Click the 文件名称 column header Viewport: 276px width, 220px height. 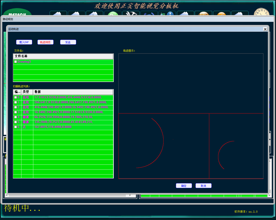(63, 56)
